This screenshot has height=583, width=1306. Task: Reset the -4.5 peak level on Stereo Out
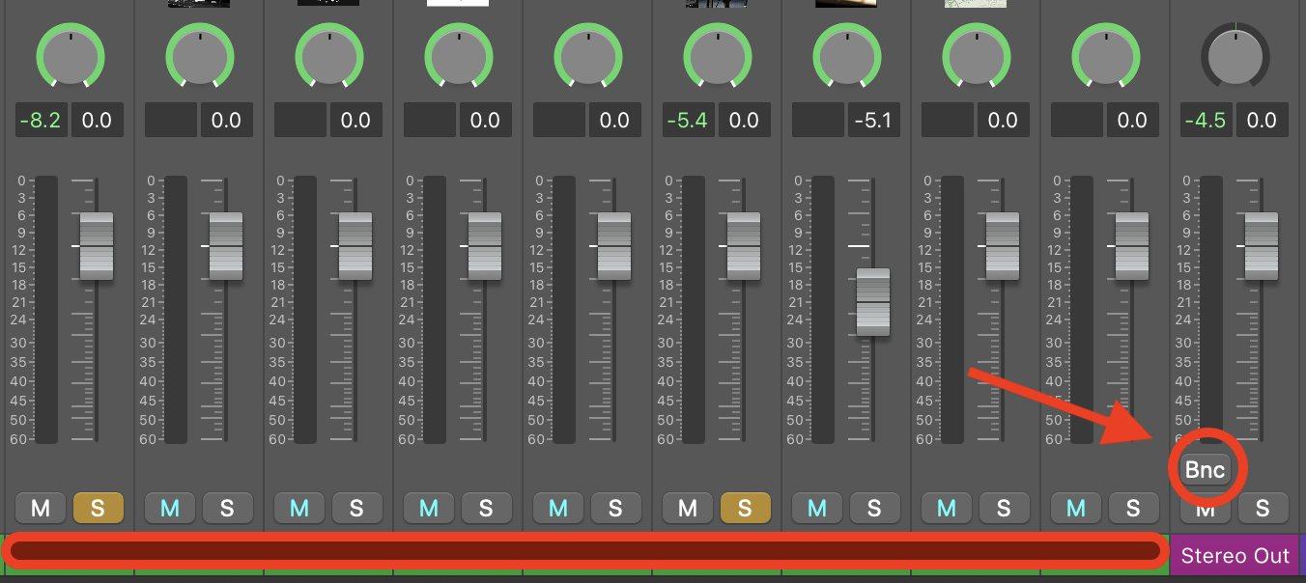tap(1205, 121)
